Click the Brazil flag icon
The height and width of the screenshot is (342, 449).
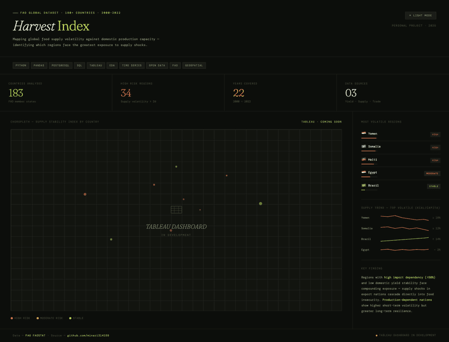coord(364,185)
